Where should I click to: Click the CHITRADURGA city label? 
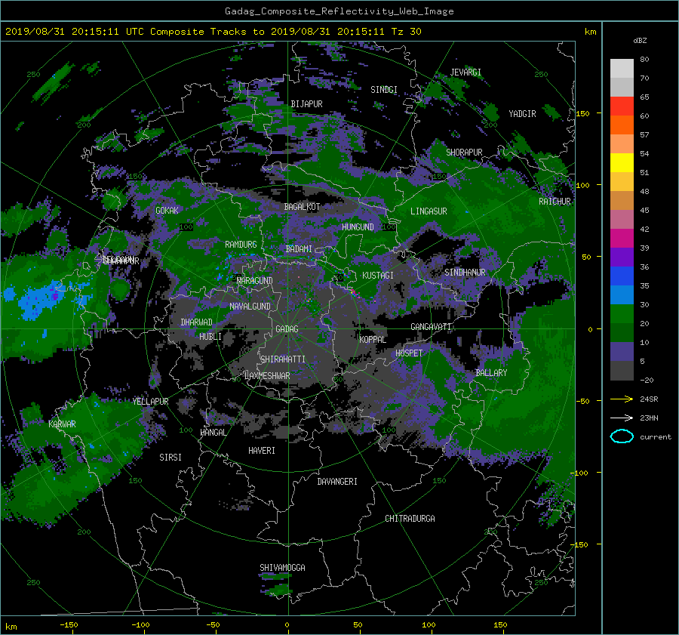pos(410,519)
